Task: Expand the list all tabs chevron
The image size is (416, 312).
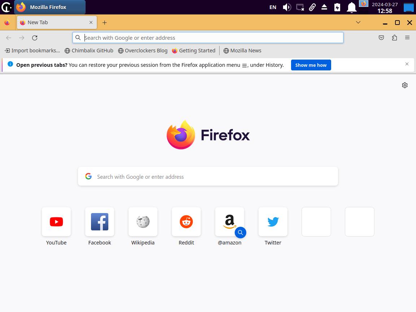Action: pyautogui.click(x=358, y=22)
